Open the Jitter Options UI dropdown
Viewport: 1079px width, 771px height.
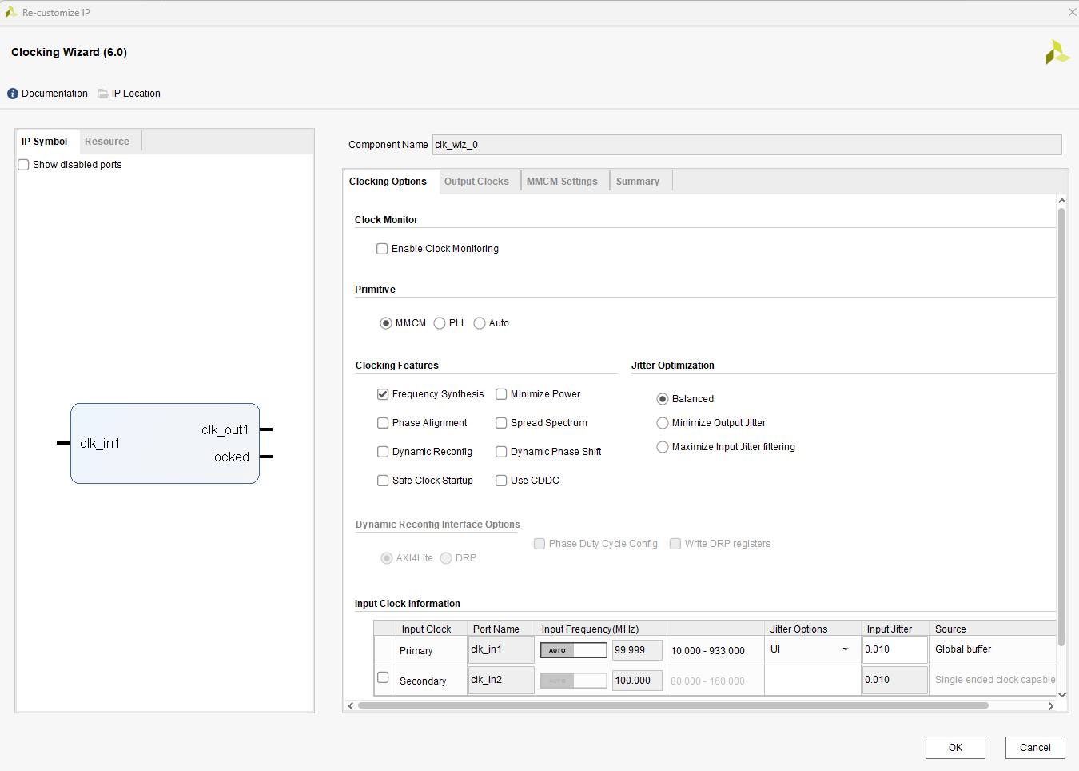point(845,649)
